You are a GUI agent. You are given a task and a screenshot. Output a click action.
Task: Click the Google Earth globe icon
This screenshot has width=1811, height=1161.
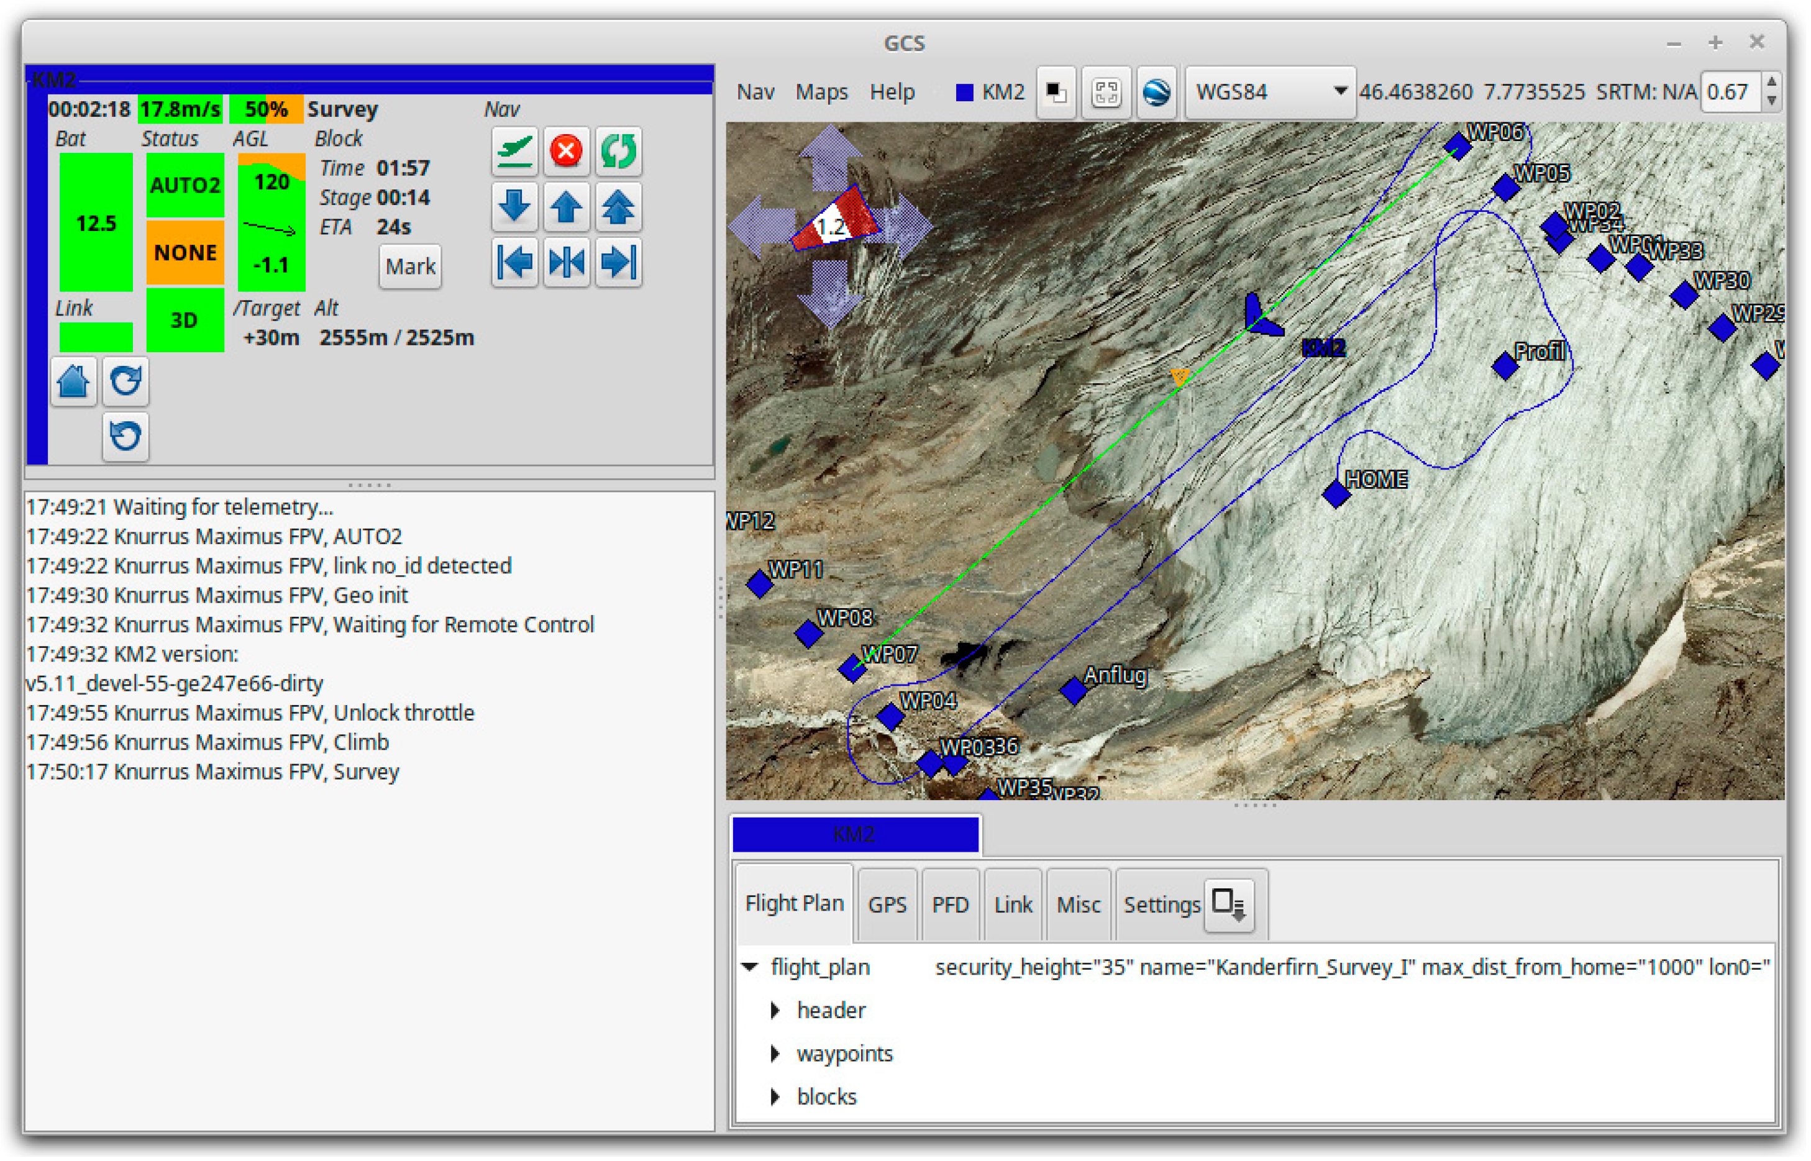tap(1157, 92)
